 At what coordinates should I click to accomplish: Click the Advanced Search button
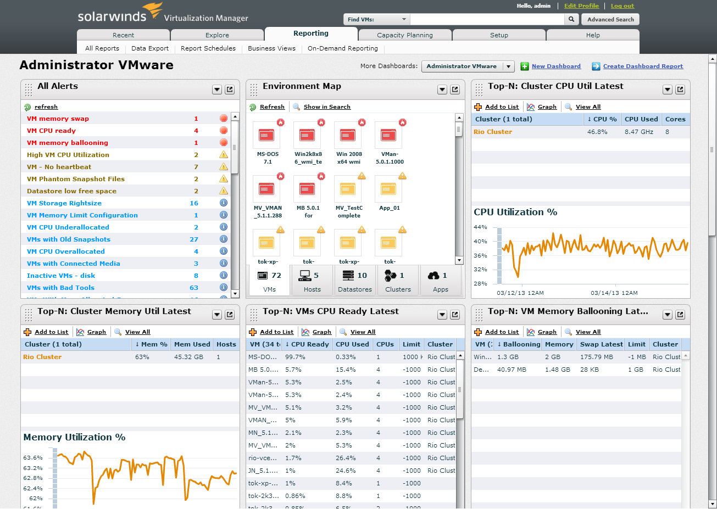pos(610,19)
